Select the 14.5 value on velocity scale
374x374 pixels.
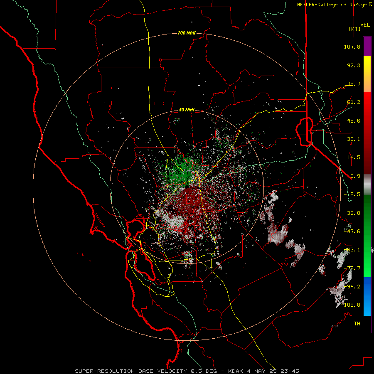(x=354, y=157)
